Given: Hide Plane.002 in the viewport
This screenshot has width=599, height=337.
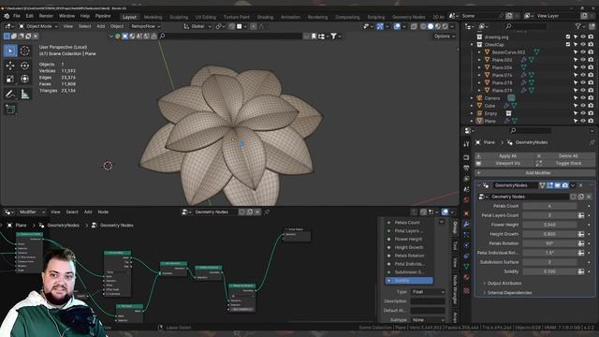Looking at the screenshot, I should [583, 60].
